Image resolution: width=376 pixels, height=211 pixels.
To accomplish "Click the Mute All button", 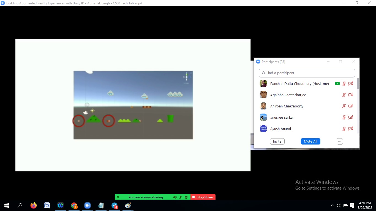I will tap(310, 141).
